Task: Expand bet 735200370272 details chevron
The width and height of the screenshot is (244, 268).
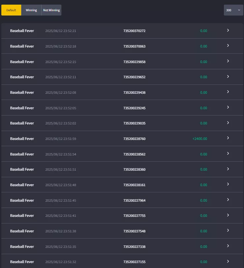Action: click(228, 30)
